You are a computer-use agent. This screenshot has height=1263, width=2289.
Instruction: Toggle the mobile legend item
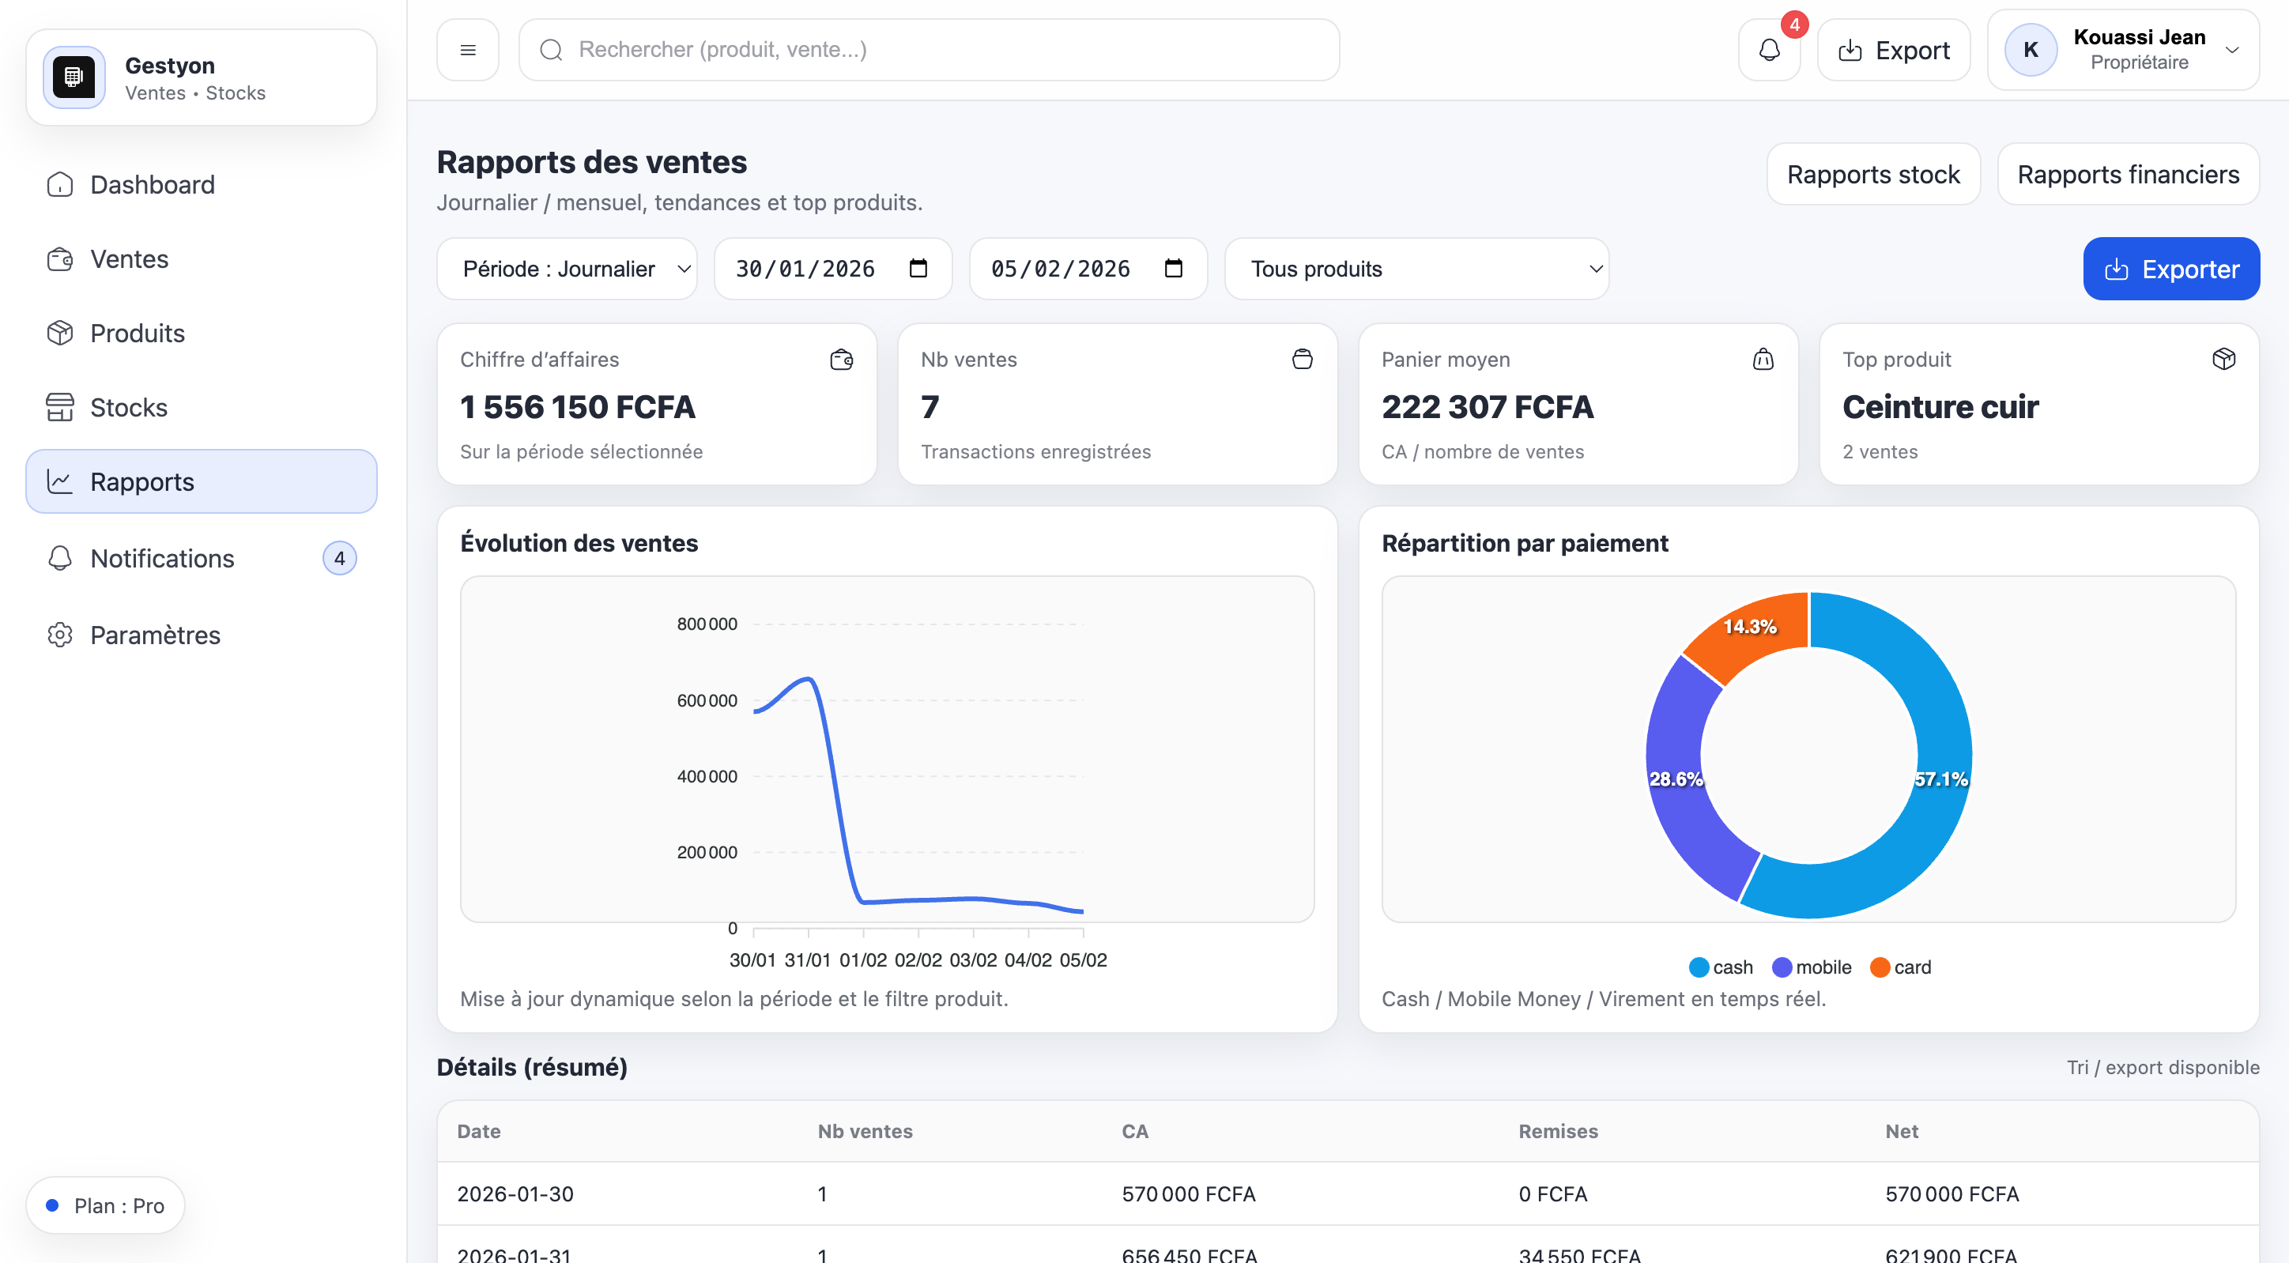[x=1811, y=967]
